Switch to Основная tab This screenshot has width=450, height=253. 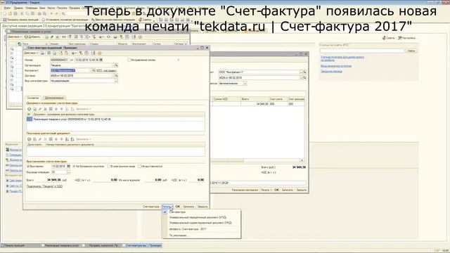33,98
